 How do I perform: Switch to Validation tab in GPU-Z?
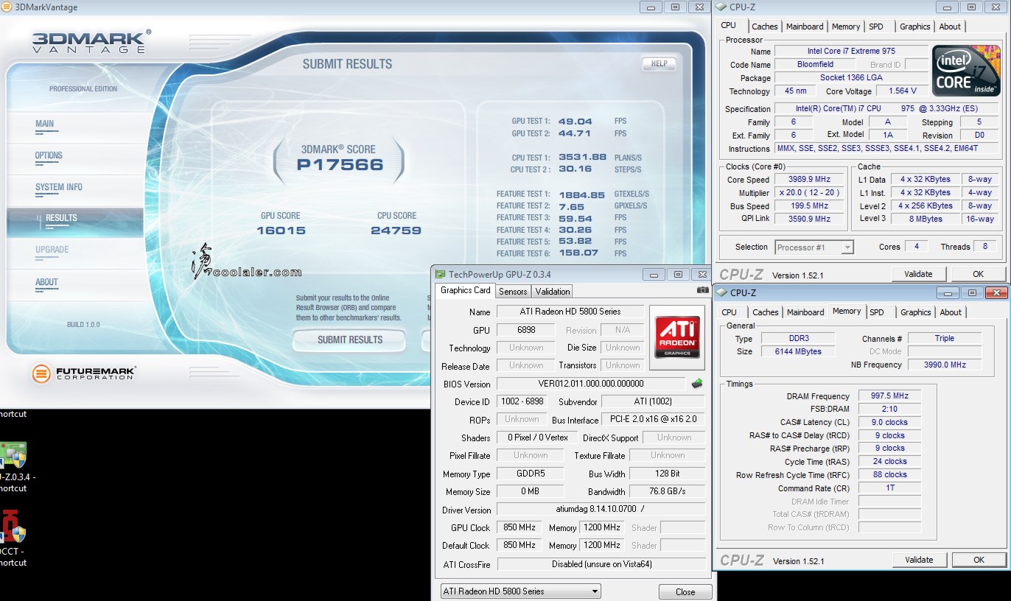(x=553, y=292)
